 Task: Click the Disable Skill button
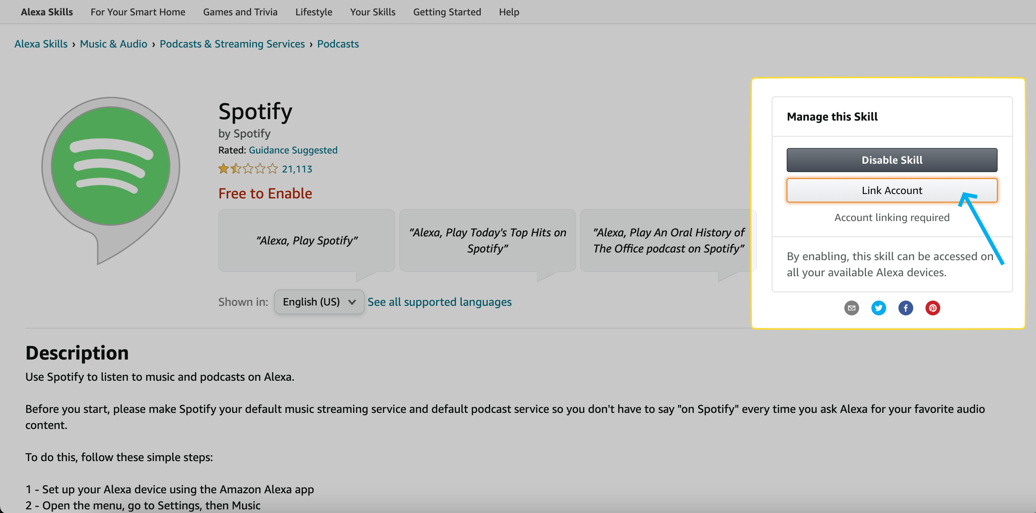coord(892,160)
